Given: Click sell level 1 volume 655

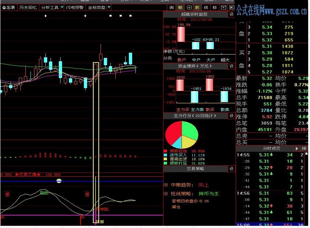Looking at the screenshot, I should [x=289, y=40].
